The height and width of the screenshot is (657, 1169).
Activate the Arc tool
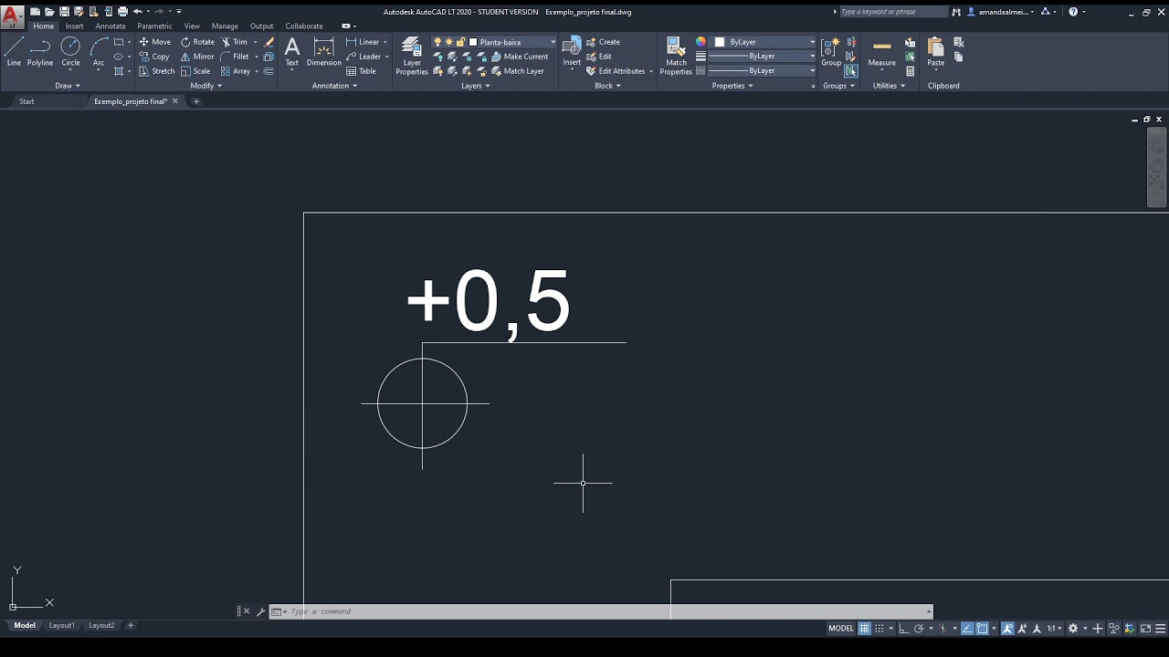tap(99, 52)
